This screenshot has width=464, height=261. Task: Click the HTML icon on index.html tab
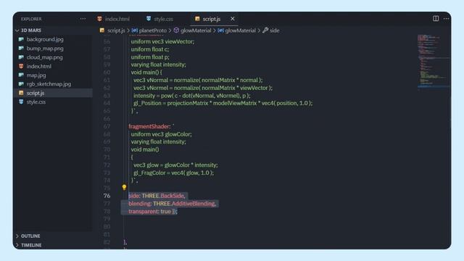click(100, 19)
